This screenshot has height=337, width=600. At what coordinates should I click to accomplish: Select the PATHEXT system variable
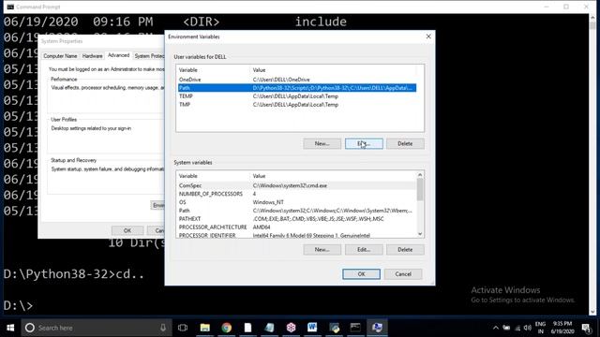(x=297, y=219)
